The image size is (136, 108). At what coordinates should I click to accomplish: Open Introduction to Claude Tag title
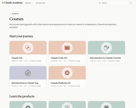[x=25, y=83]
